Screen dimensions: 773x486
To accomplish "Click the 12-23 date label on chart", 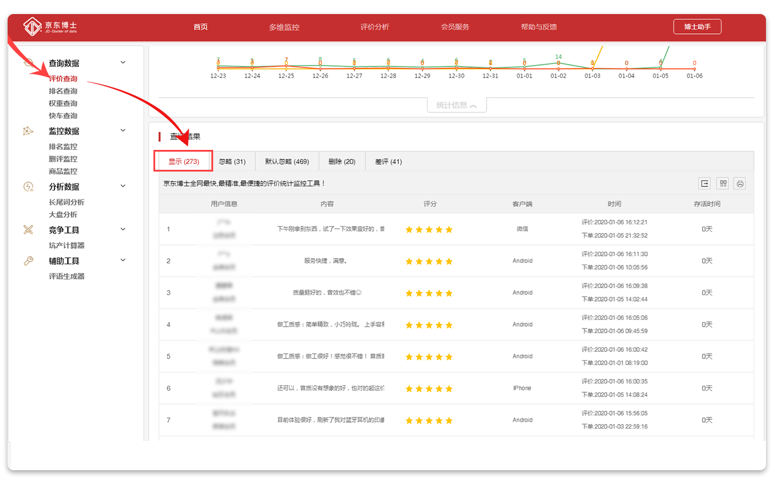I will click(218, 76).
